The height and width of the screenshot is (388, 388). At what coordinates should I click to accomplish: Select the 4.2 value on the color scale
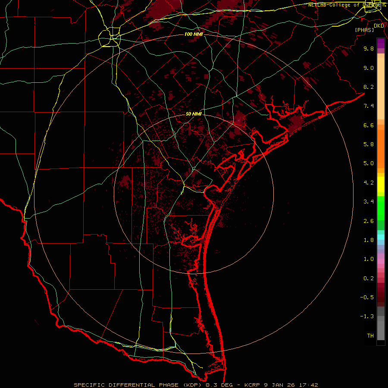[369, 183]
